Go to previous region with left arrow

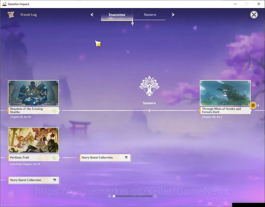(x=92, y=15)
